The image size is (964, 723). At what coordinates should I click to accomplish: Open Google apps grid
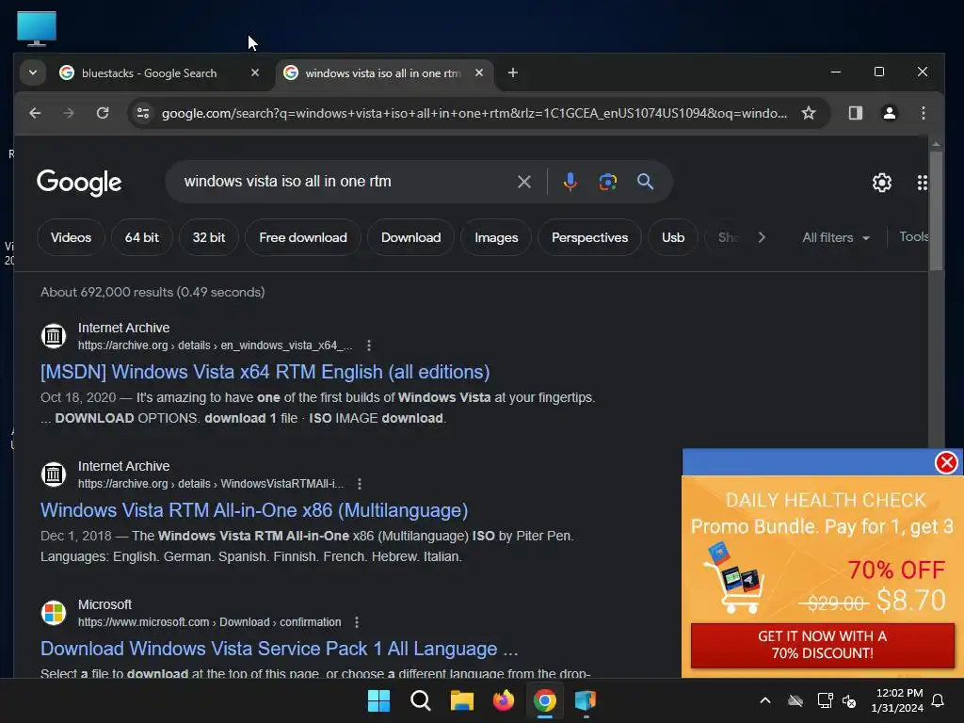tap(922, 183)
